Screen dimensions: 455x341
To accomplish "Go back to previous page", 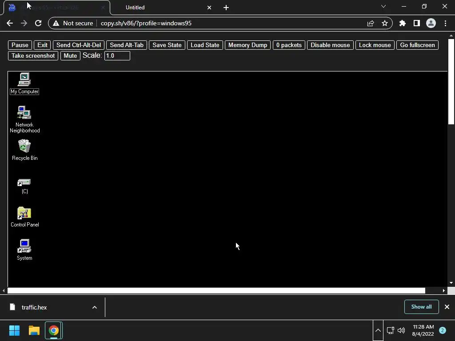I will coord(10,23).
